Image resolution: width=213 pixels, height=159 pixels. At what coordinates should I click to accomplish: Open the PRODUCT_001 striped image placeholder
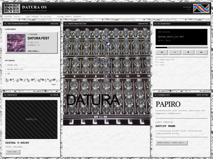pos(32,119)
